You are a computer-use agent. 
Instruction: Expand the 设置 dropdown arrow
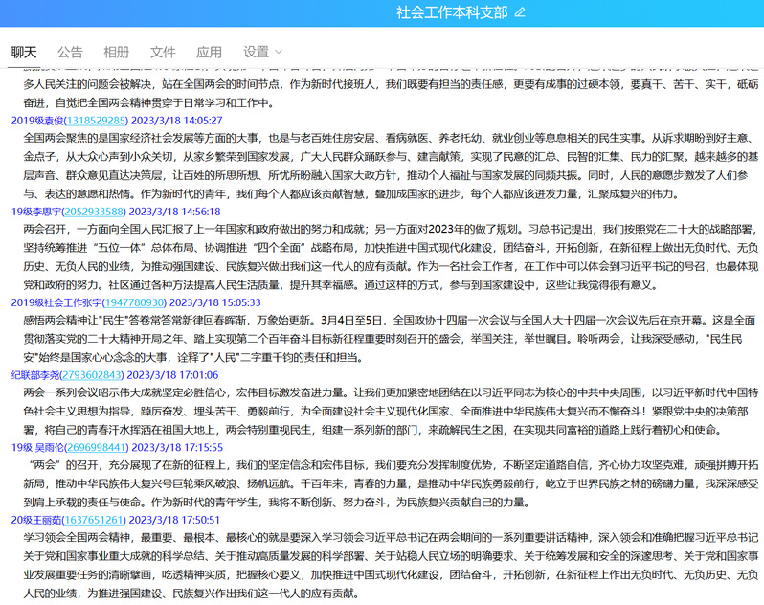coord(279,52)
